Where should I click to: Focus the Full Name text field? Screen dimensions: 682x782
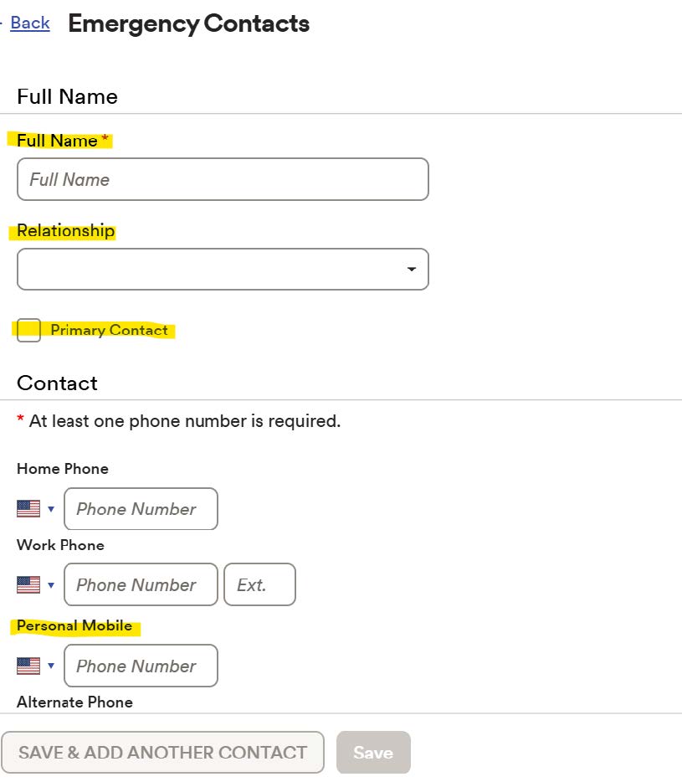point(223,179)
